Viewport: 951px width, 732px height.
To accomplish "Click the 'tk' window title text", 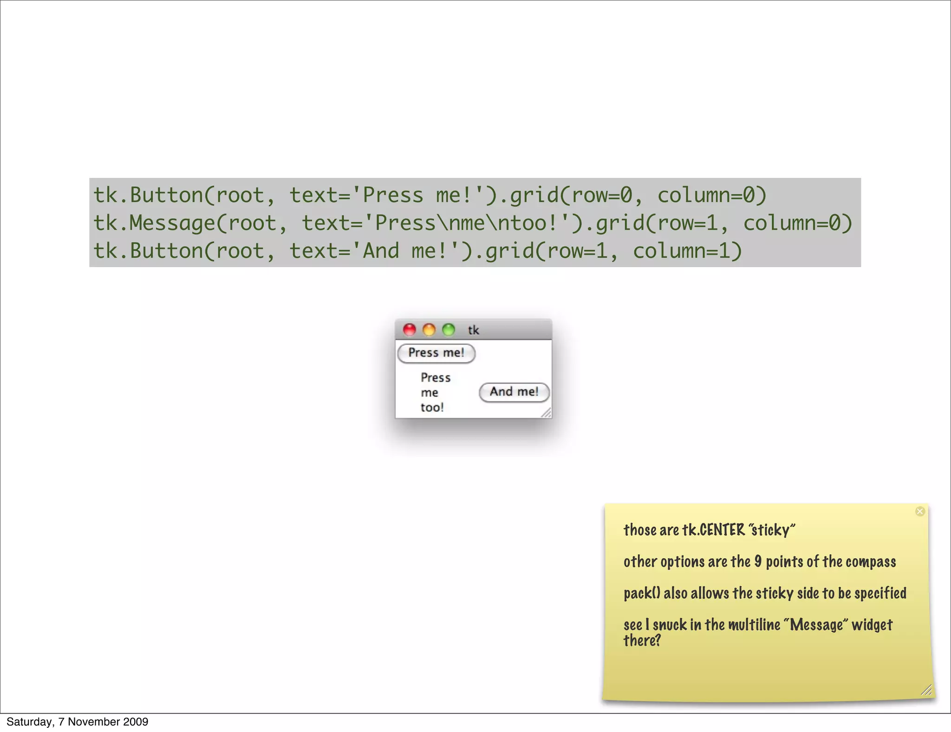I will point(473,330).
